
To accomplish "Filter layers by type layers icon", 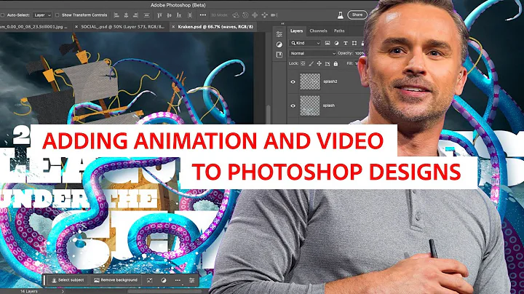I will pyautogui.click(x=346, y=43).
